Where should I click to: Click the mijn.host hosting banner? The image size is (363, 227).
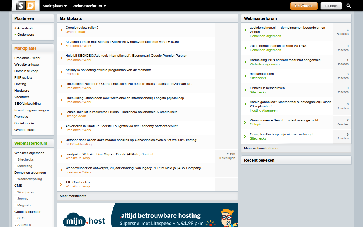click(147, 215)
